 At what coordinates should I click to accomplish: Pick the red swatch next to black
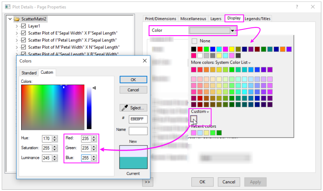pyautogui.click(x=200, y=49)
